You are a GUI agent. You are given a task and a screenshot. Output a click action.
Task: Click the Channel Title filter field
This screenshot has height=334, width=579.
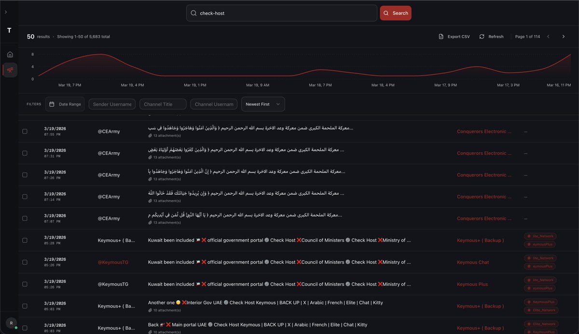pos(163,104)
